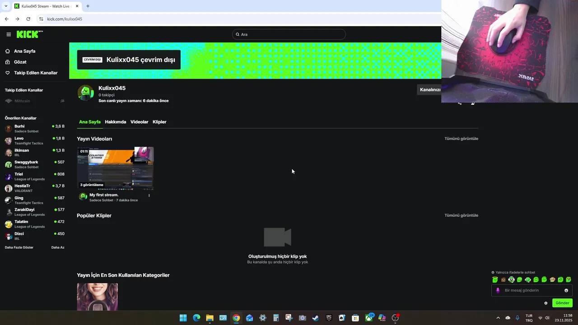The height and width of the screenshot is (325, 578).
Task: Switch to the Klipler tab
Action: tap(159, 122)
